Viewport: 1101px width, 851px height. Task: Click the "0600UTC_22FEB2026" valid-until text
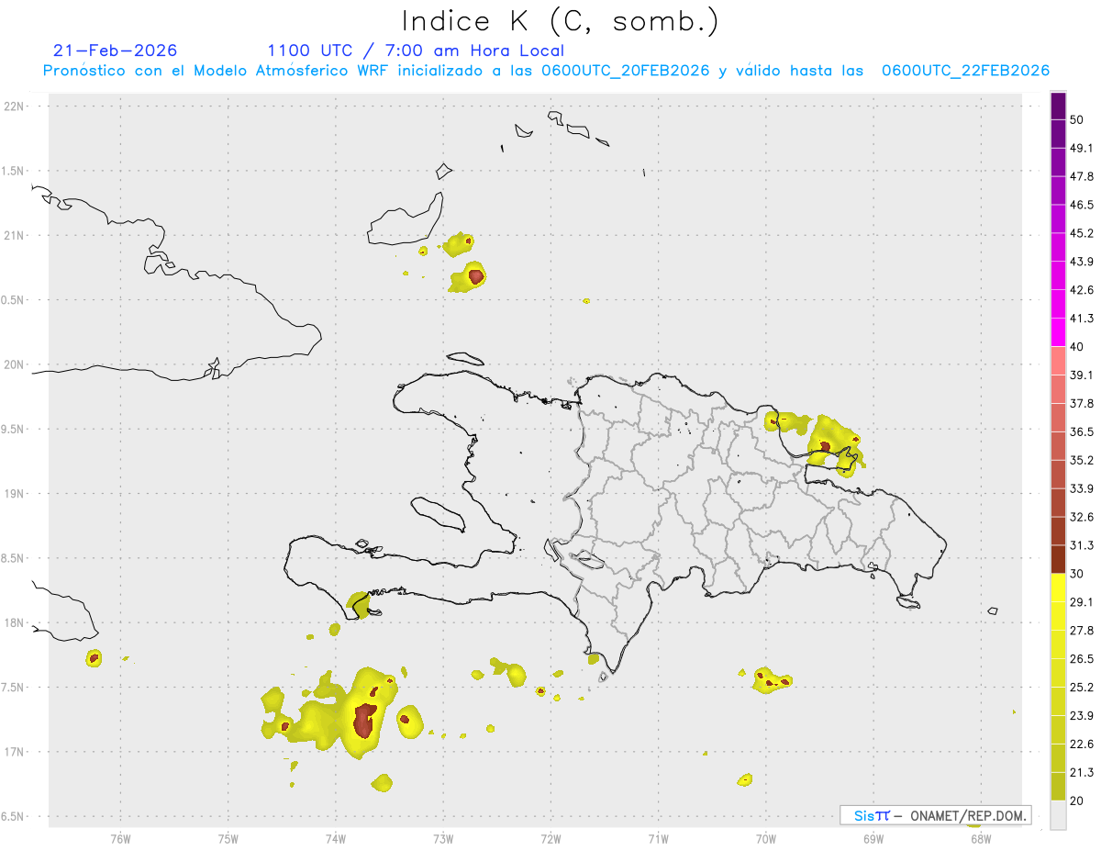point(965,71)
